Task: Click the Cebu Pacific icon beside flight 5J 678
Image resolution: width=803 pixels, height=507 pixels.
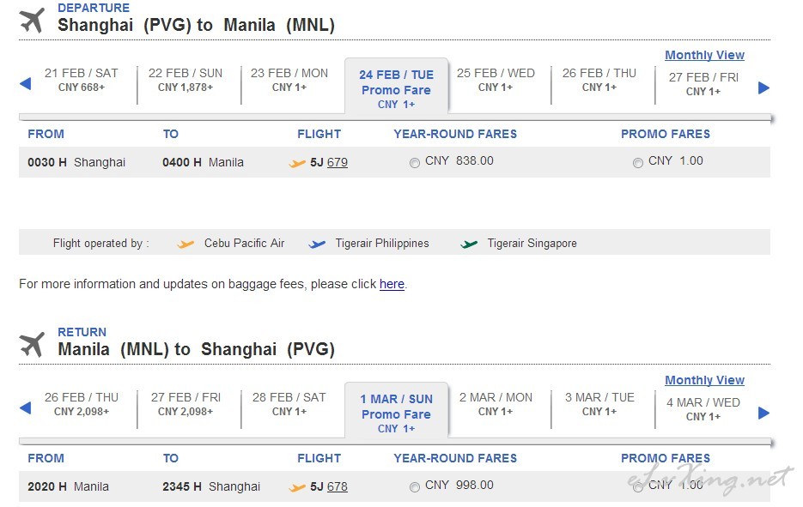Action: coord(296,487)
